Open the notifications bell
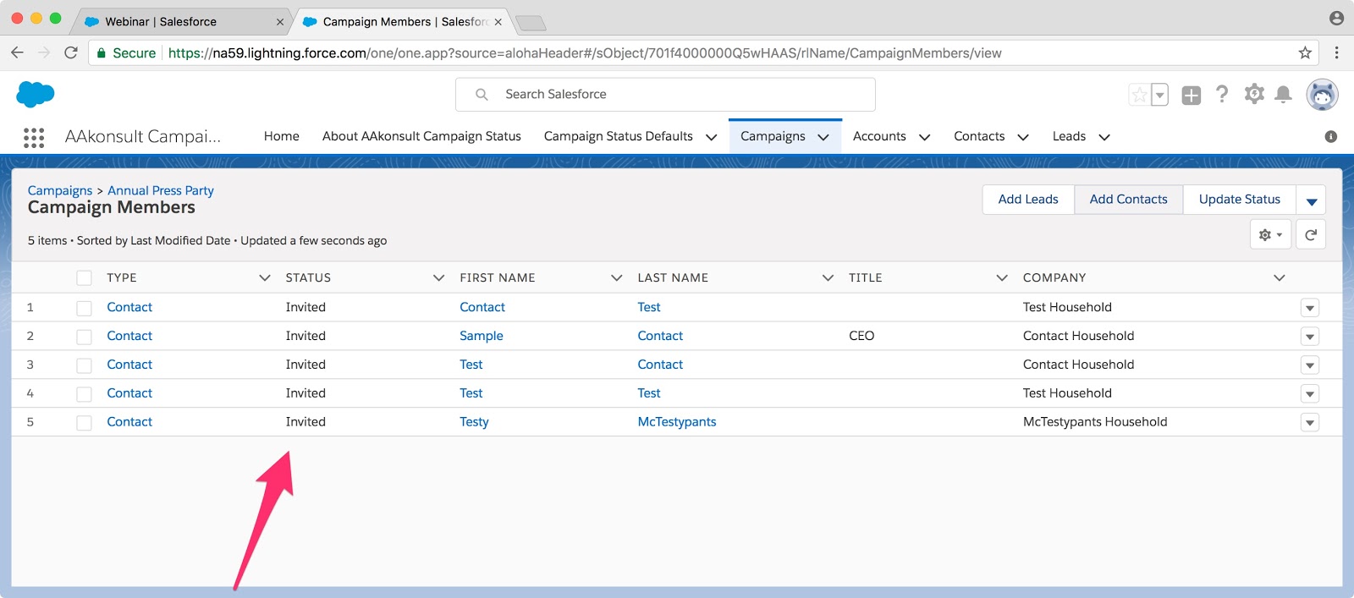 [x=1283, y=94]
